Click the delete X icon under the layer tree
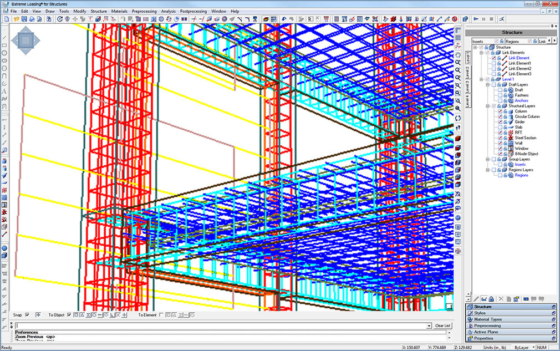560x351 pixels. click(501, 299)
